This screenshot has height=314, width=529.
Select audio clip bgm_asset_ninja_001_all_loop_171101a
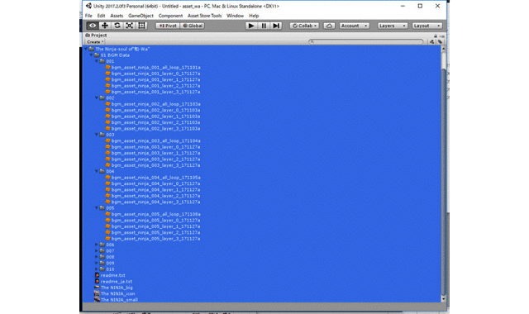click(x=155, y=68)
